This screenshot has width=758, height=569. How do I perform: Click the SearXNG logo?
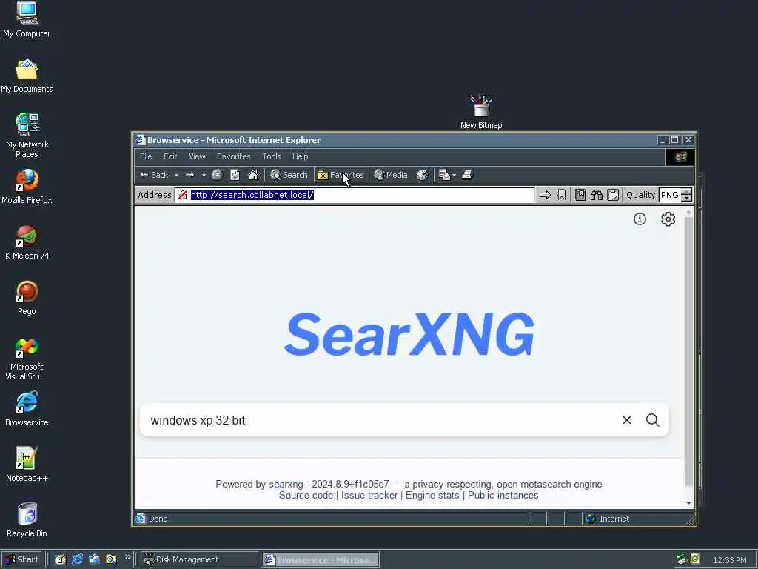click(x=409, y=334)
